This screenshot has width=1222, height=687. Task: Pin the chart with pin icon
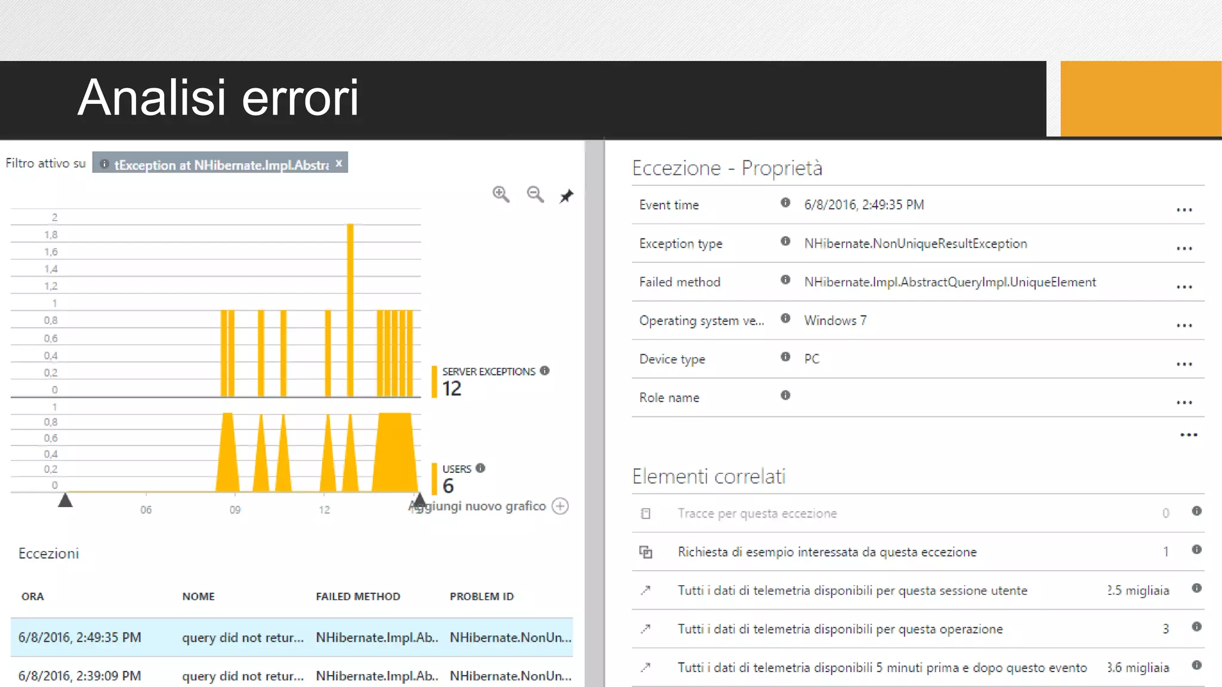566,196
